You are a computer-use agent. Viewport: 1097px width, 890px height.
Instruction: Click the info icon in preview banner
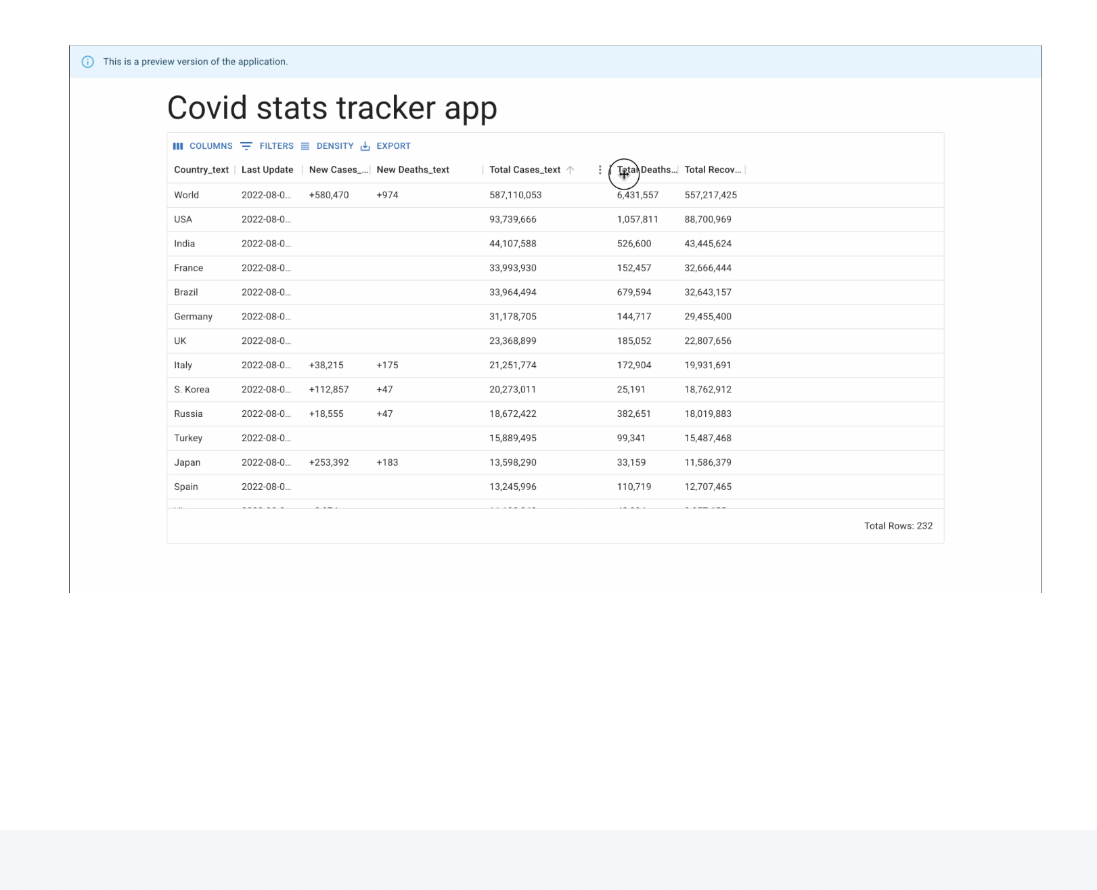pyautogui.click(x=88, y=62)
